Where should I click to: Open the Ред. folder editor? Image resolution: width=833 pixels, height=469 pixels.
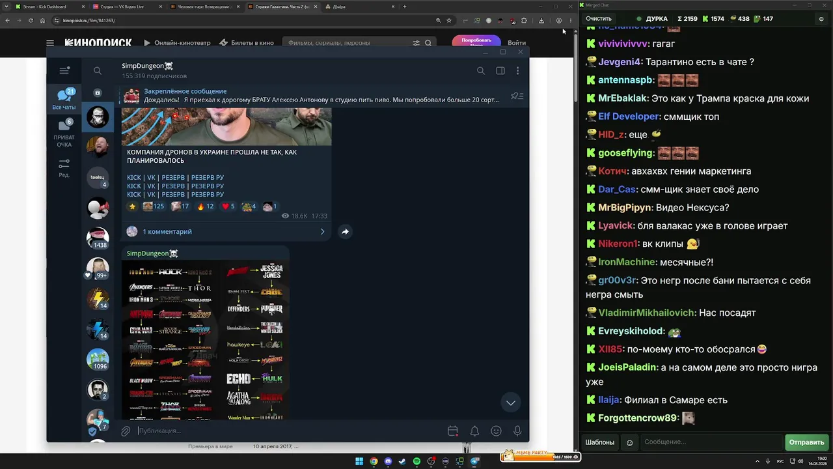pos(64,168)
